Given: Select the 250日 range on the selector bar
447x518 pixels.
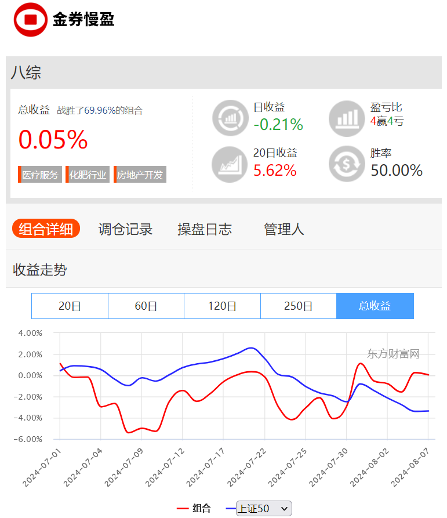Looking at the screenshot, I should 299,306.
